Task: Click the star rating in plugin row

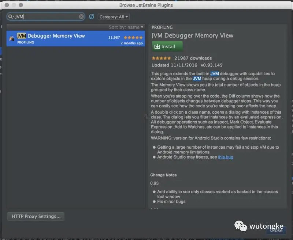Action: click(x=133, y=38)
